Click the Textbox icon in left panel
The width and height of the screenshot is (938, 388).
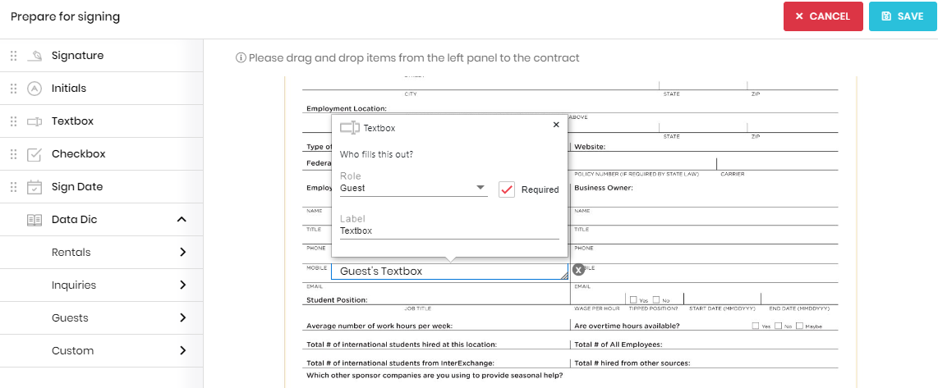click(34, 121)
